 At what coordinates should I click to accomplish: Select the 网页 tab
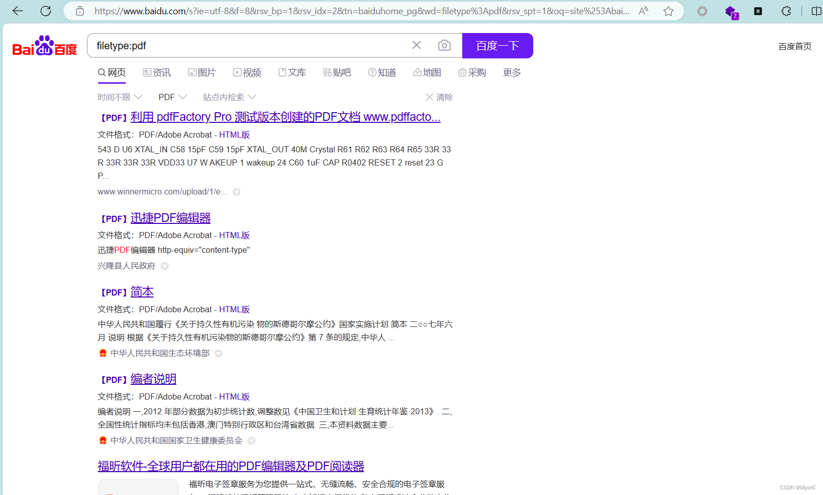click(x=112, y=73)
